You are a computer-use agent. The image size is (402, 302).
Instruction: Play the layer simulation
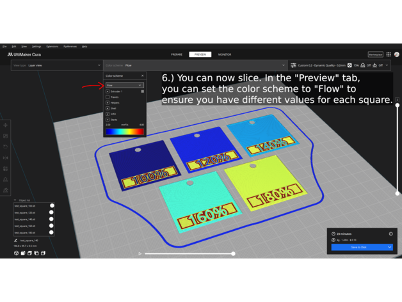(x=140, y=253)
